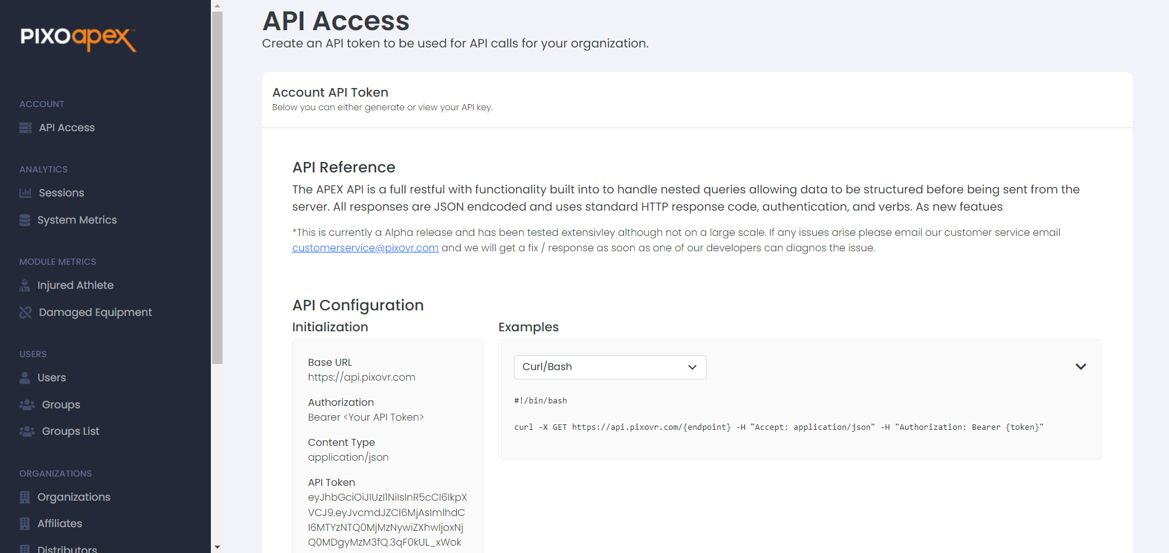
Task: Click the API Access server icon
Action: point(25,128)
